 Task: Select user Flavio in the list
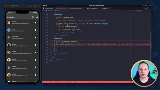(22, 67)
